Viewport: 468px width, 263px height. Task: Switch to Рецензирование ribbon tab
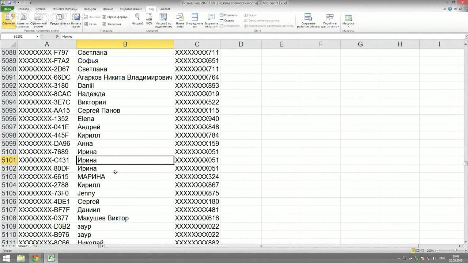pyautogui.click(x=131, y=9)
